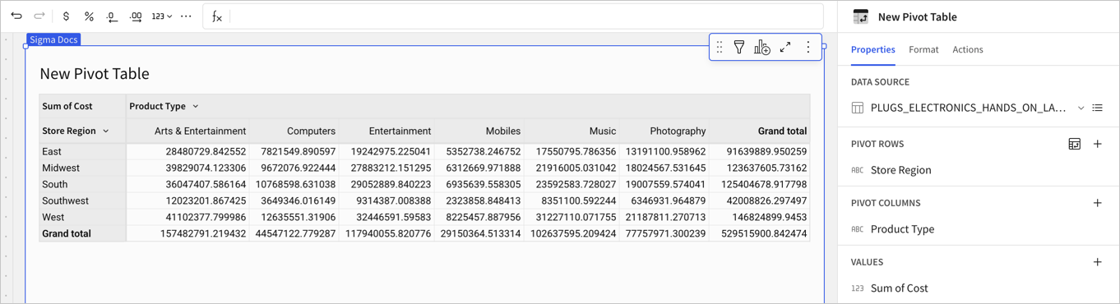Select cell 9672076.922444
Screen dimensions: 1120x304
(294, 168)
